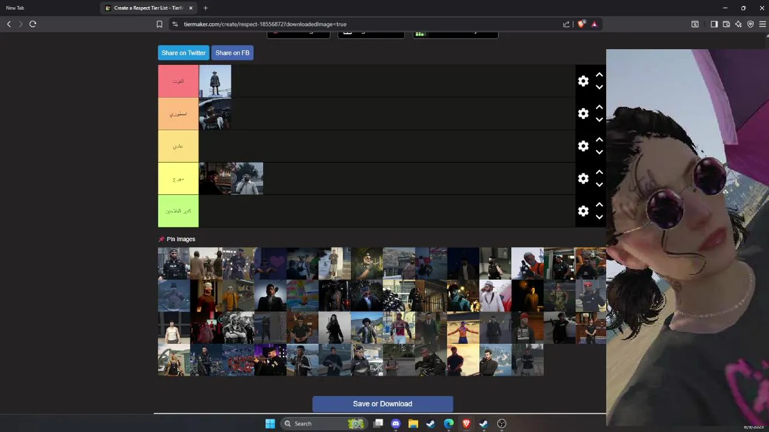769x432 pixels.
Task: Open OBS Studio from the taskbar
Action: [x=502, y=424]
